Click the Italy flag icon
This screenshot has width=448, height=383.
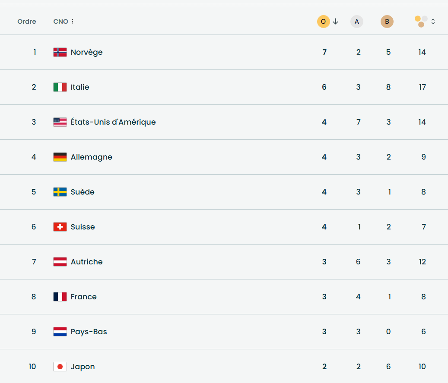[x=60, y=87]
